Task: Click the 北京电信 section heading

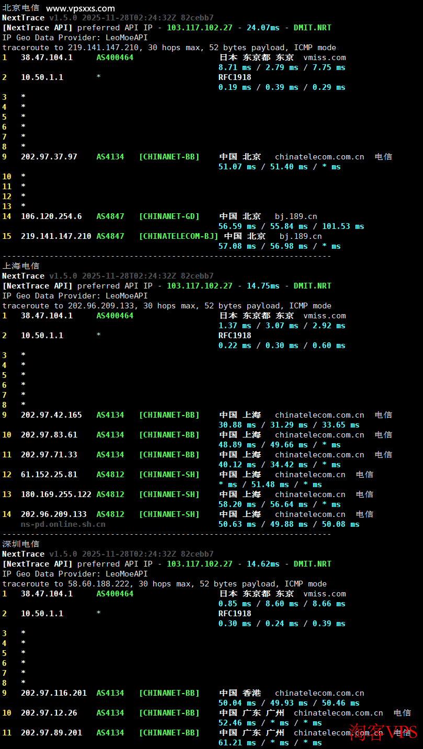Action: pyautogui.click(x=20, y=8)
